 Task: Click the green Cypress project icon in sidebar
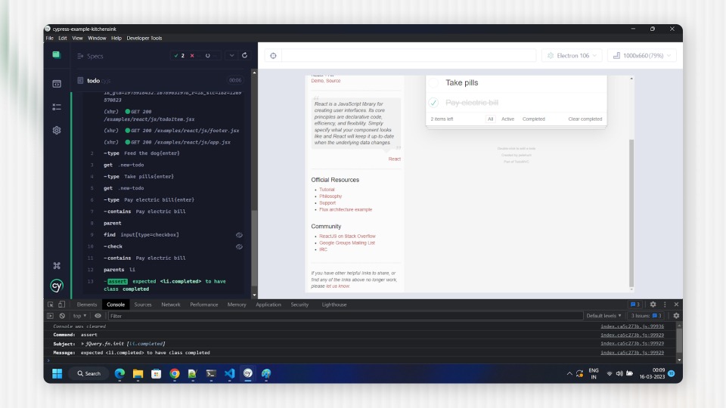pos(57,55)
